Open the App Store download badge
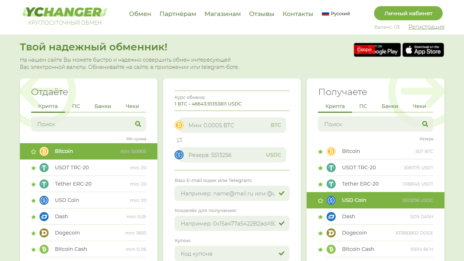The height and width of the screenshot is (261, 464). click(423, 50)
